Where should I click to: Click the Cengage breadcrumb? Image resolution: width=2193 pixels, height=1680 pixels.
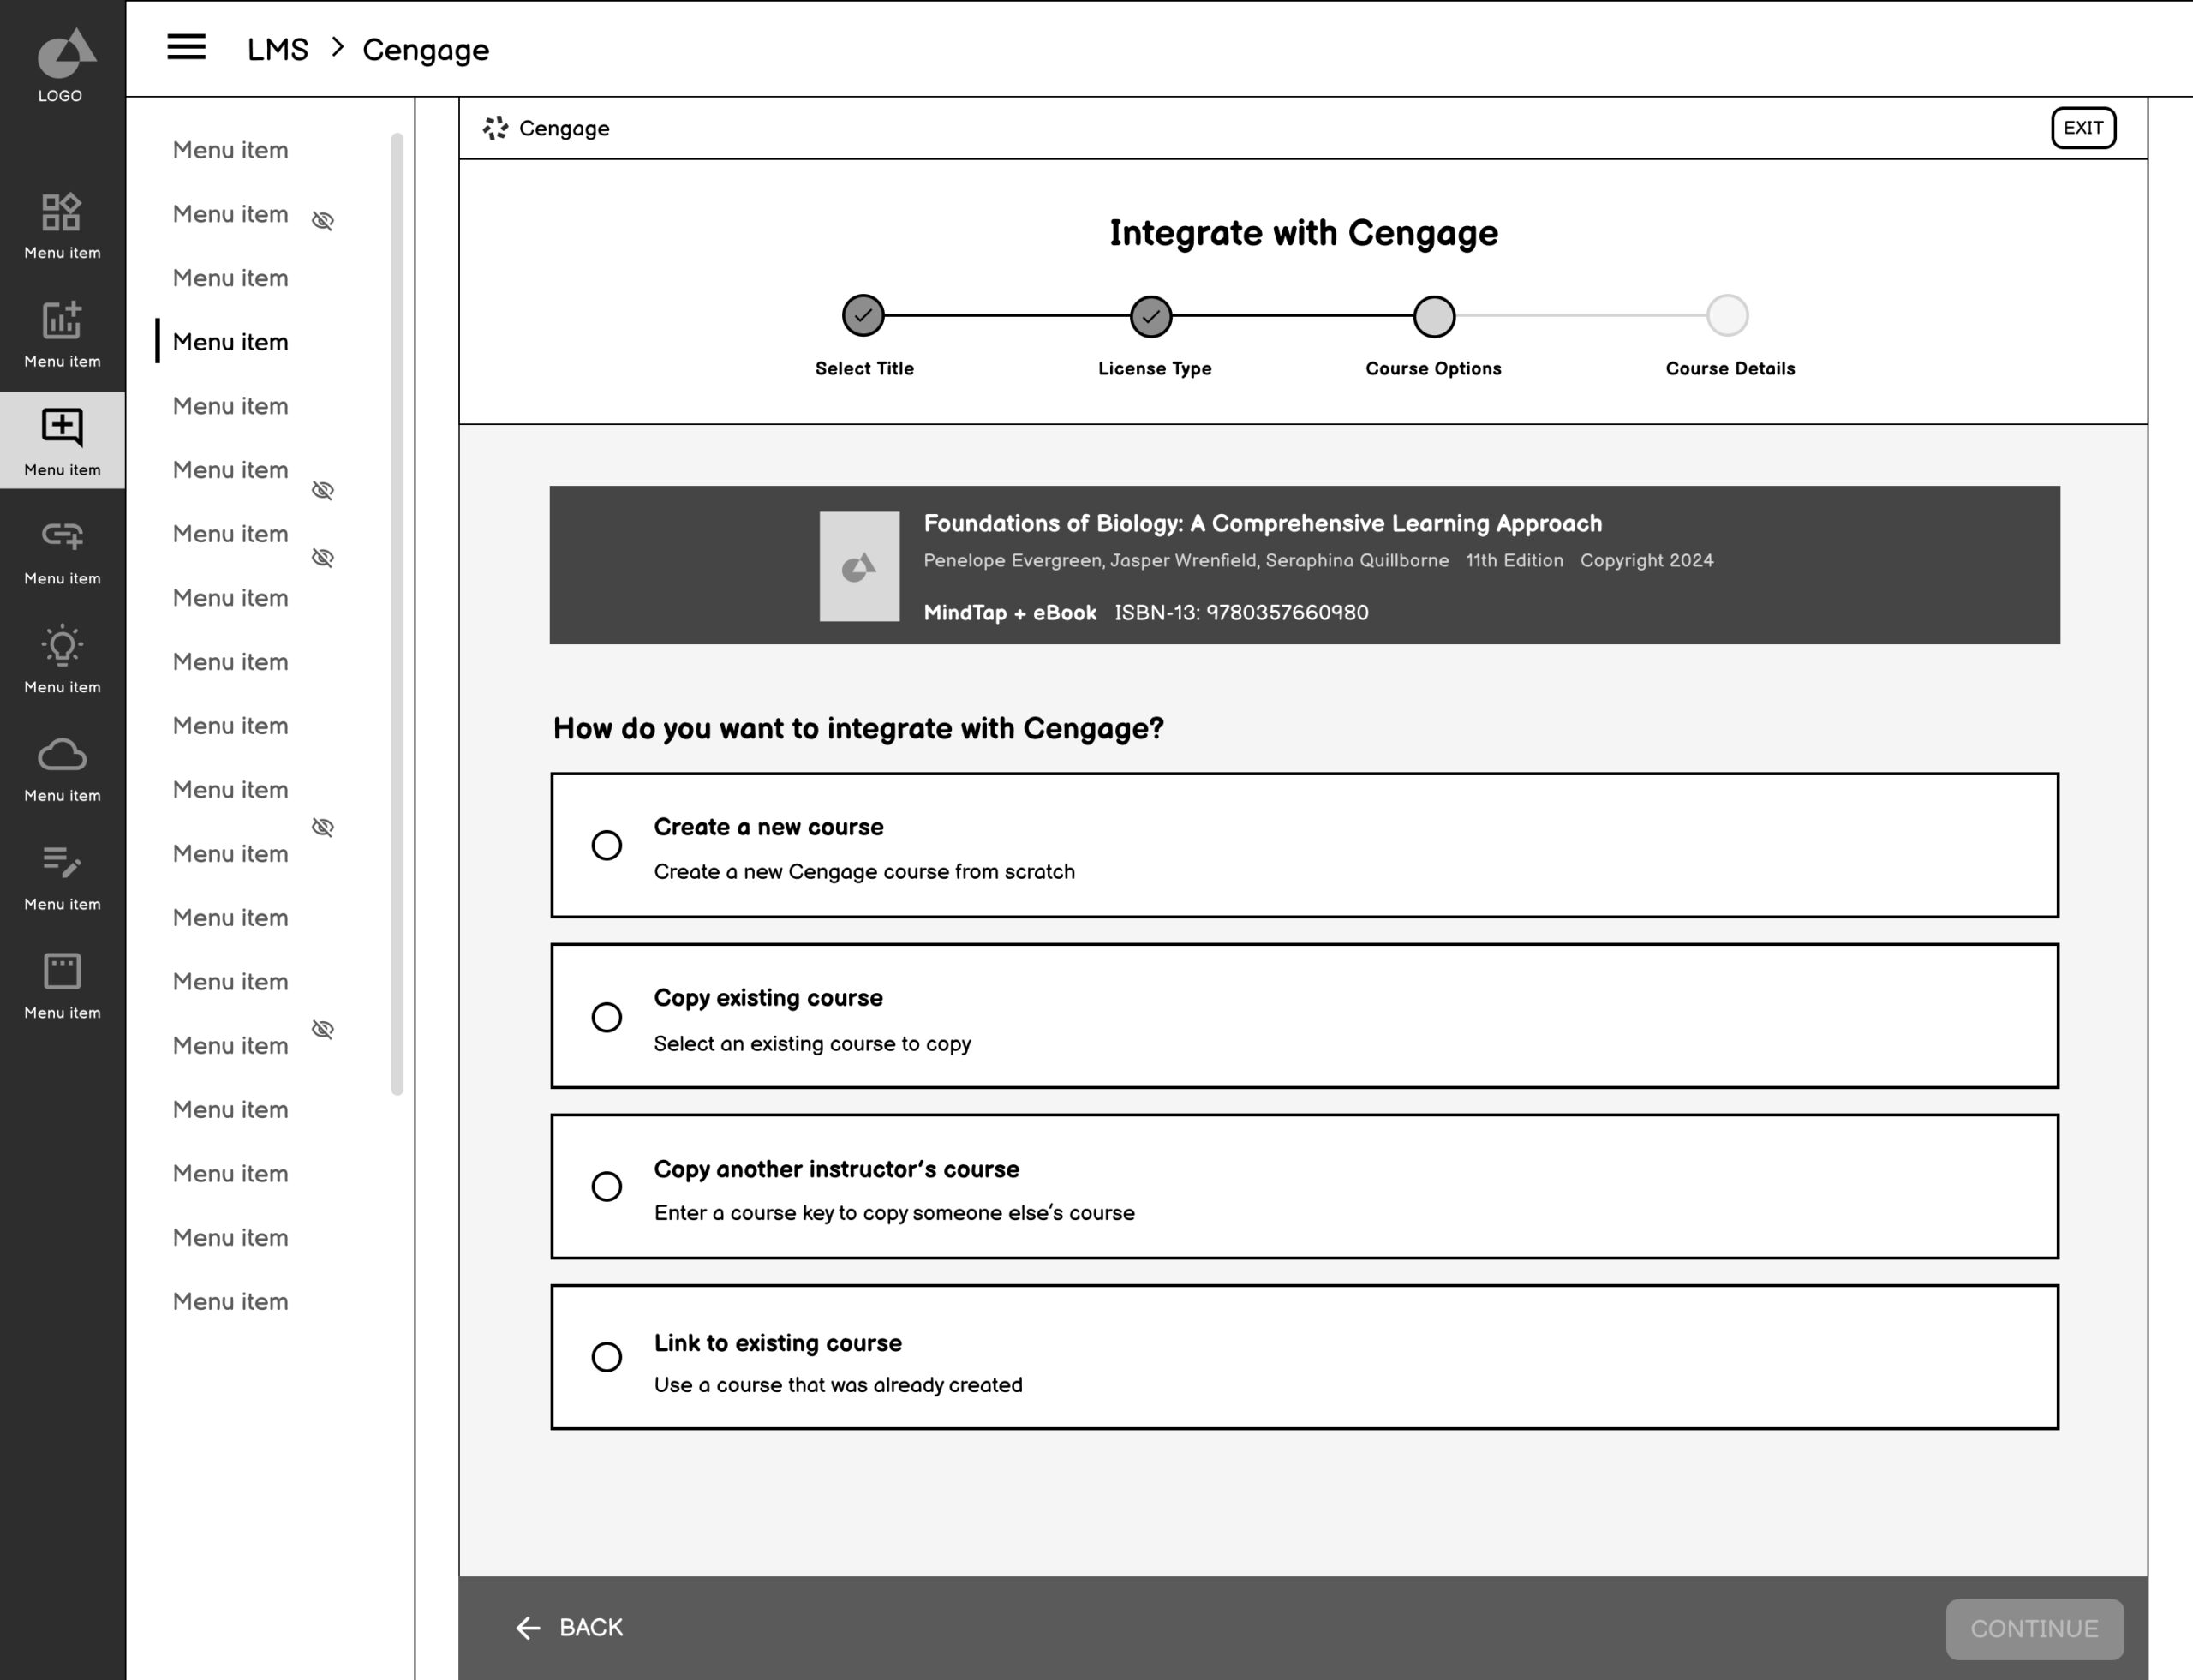425,50
